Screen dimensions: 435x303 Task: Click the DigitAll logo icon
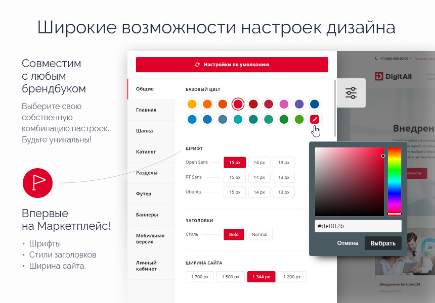click(379, 76)
